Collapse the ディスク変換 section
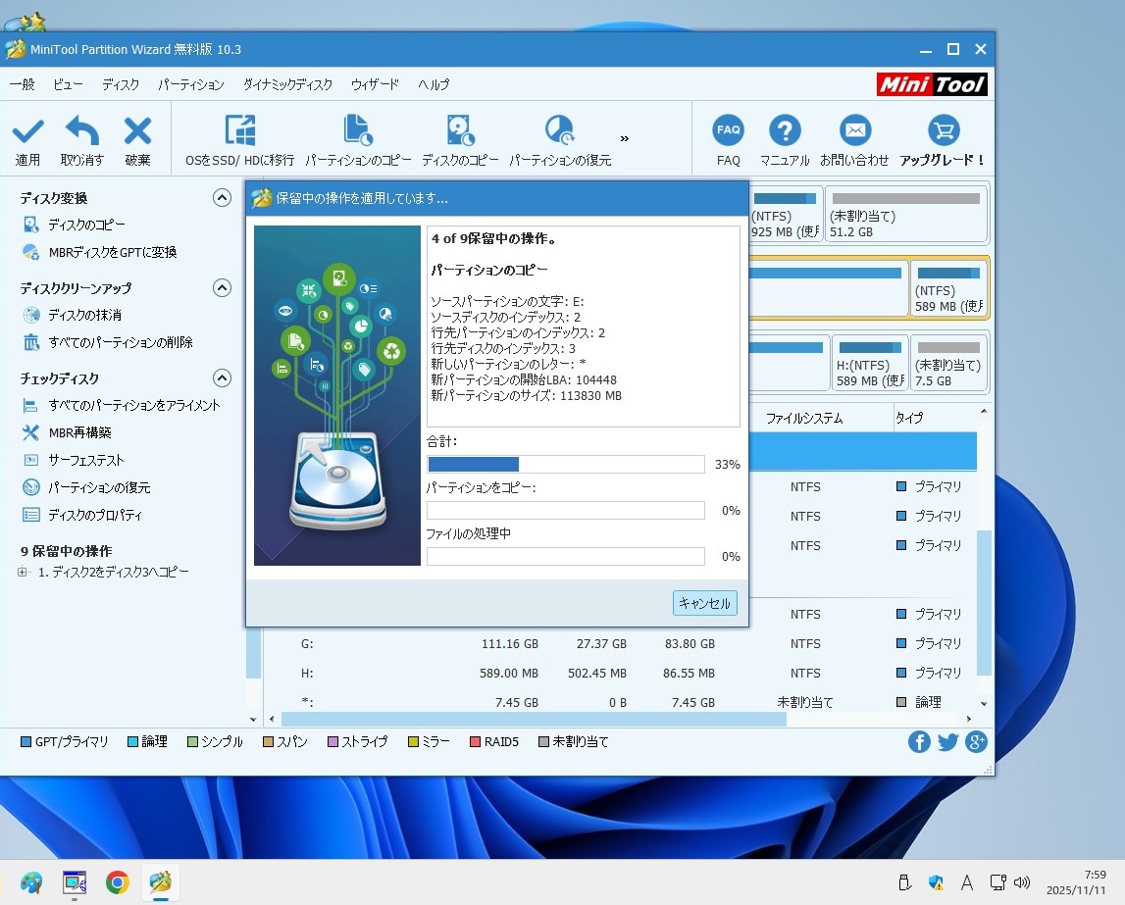The width and height of the screenshot is (1125, 905). tap(222, 198)
